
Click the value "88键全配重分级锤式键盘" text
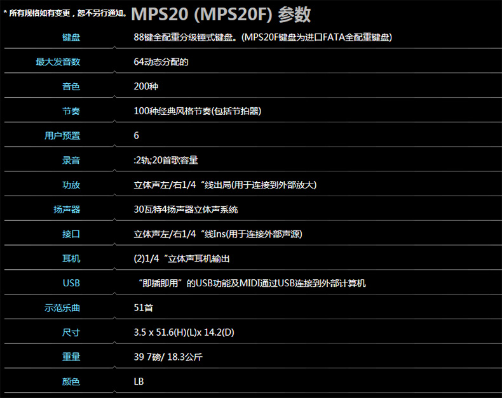point(185,37)
